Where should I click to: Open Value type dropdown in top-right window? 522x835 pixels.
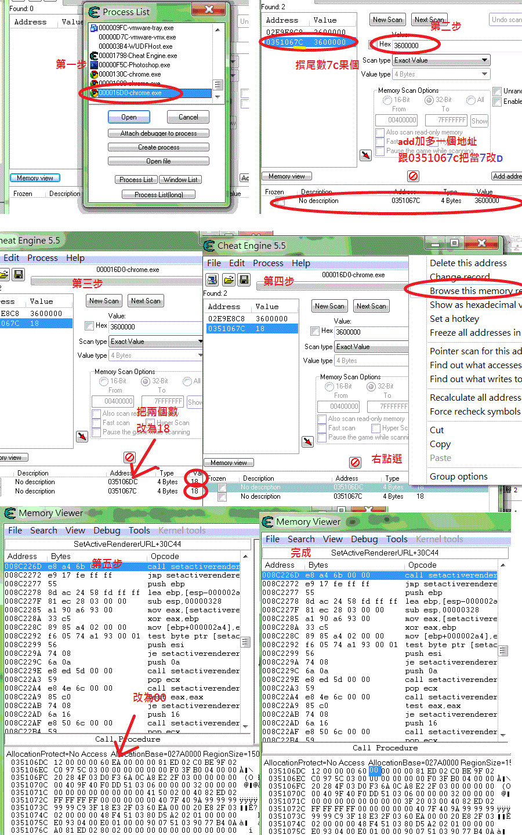click(x=441, y=74)
